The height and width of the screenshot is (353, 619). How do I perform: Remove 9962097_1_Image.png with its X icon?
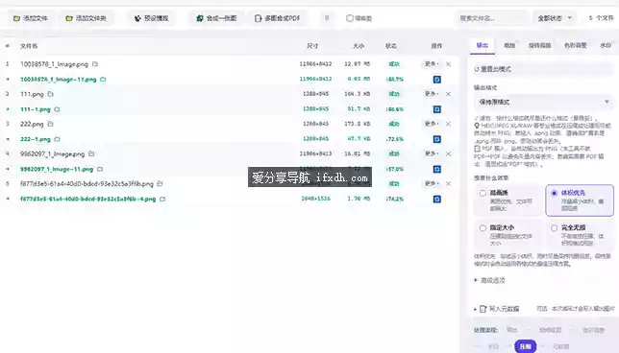tap(449, 153)
